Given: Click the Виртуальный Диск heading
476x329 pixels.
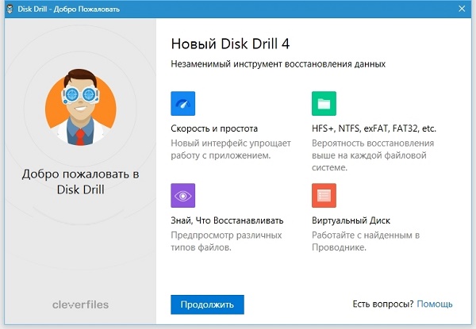Looking at the screenshot, I should [351, 220].
